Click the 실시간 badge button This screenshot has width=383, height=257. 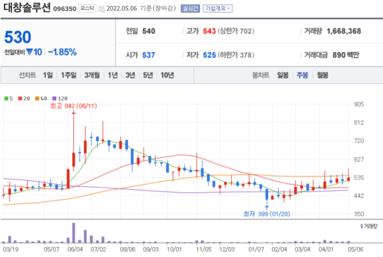point(190,9)
